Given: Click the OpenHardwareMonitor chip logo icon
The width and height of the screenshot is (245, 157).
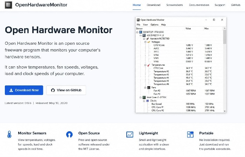Looking at the screenshot, I should pos(8,5).
